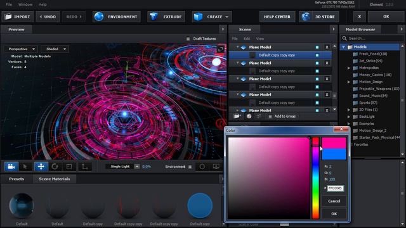Viewport: 406px width, 228px height.
Task: Click the search magnifier in Model Browser
Action: [344, 38]
